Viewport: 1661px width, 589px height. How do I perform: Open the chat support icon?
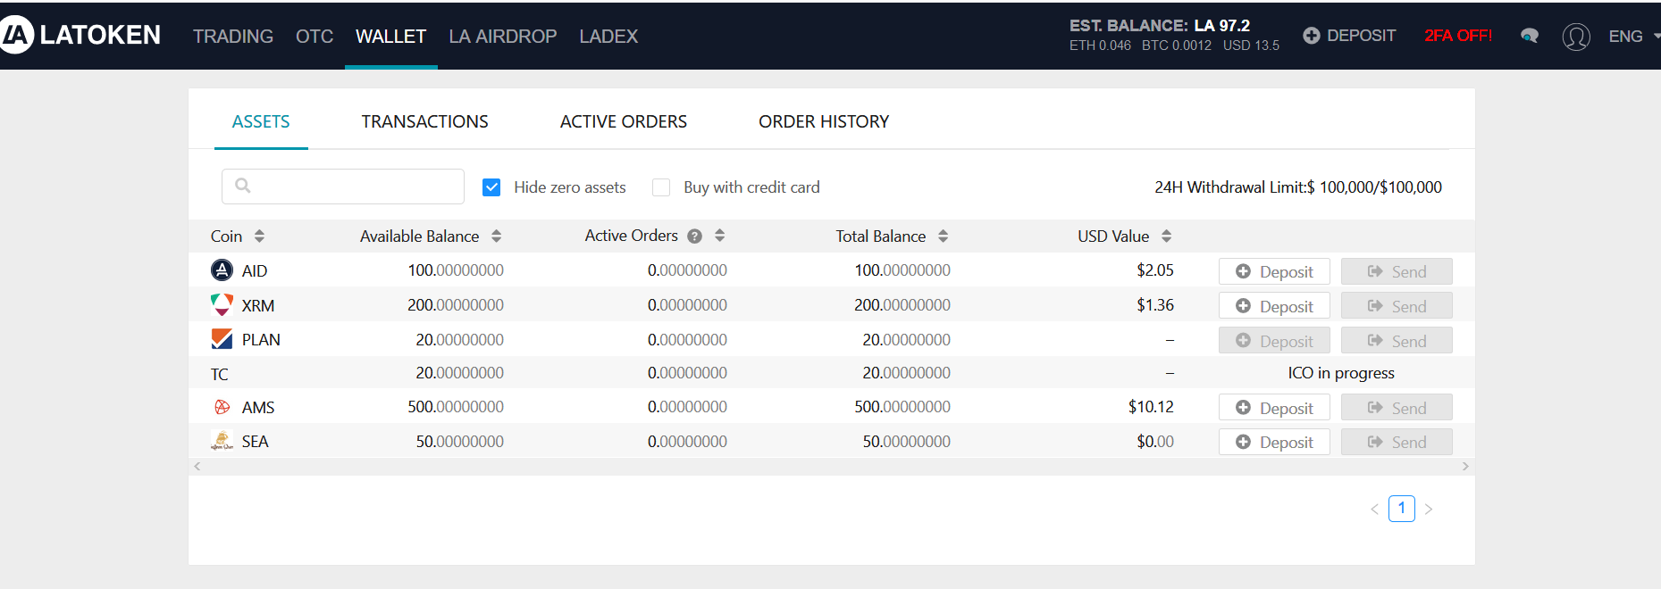[1530, 36]
